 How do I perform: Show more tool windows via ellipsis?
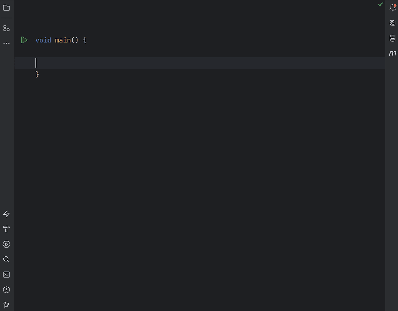pos(6,43)
